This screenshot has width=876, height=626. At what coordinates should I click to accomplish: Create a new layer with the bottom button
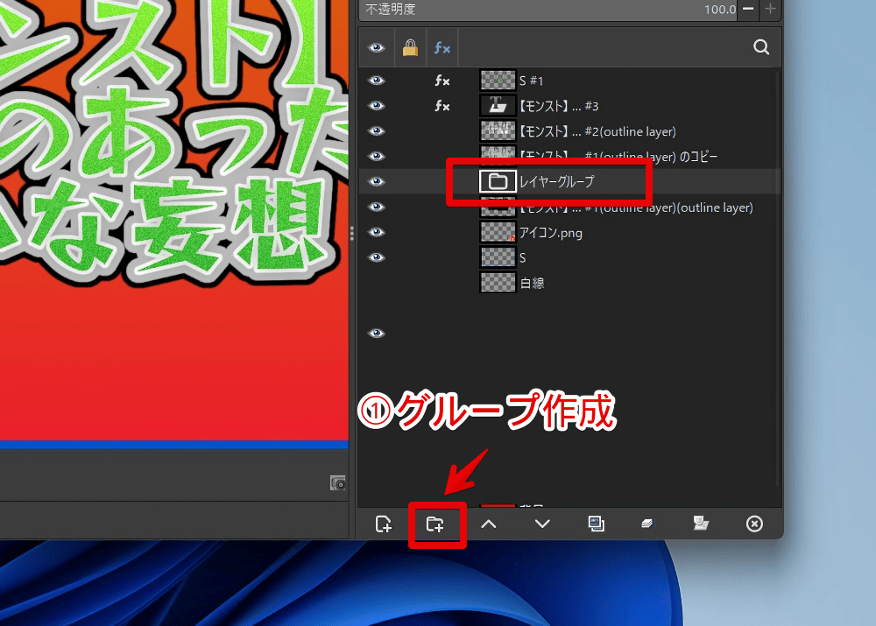coord(384,524)
